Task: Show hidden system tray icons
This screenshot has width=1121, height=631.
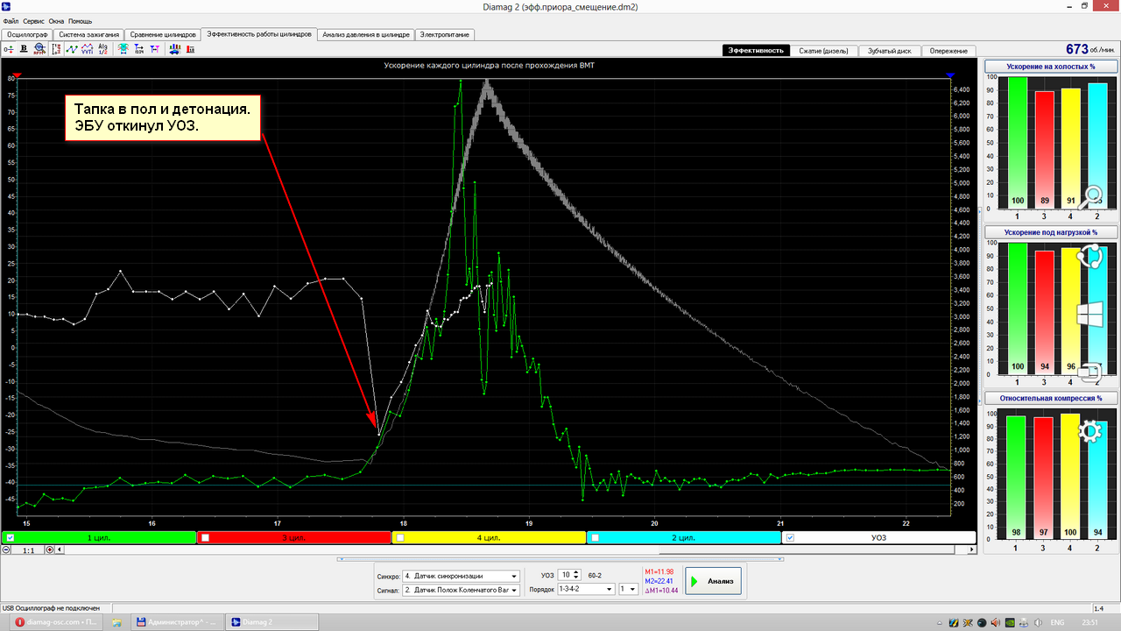Action: pyautogui.click(x=940, y=622)
